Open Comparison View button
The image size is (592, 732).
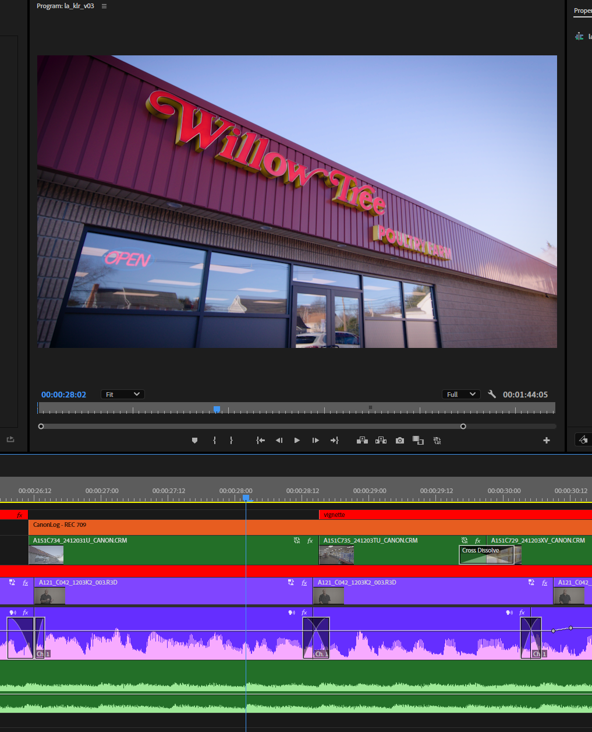click(418, 441)
